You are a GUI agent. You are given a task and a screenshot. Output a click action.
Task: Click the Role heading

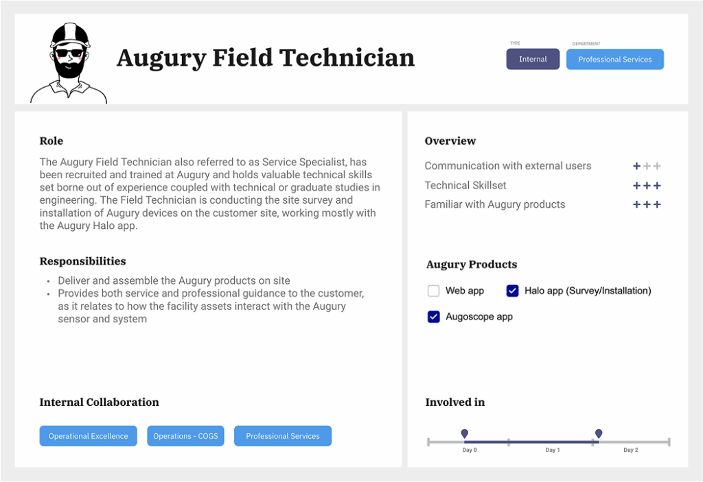51,141
